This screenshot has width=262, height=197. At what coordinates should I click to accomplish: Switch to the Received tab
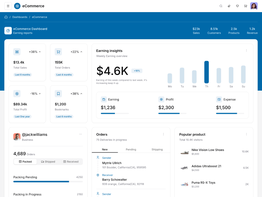coord(71,162)
